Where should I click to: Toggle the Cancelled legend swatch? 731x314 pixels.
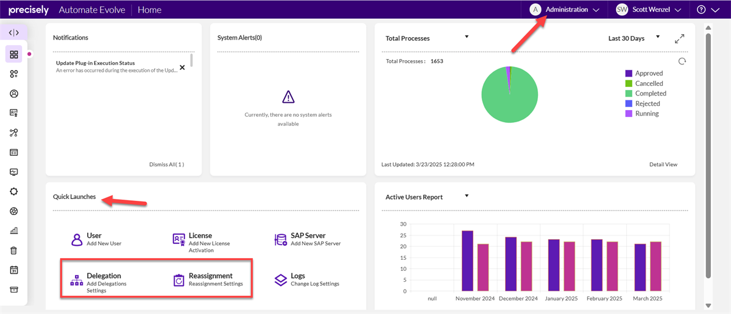click(x=629, y=83)
